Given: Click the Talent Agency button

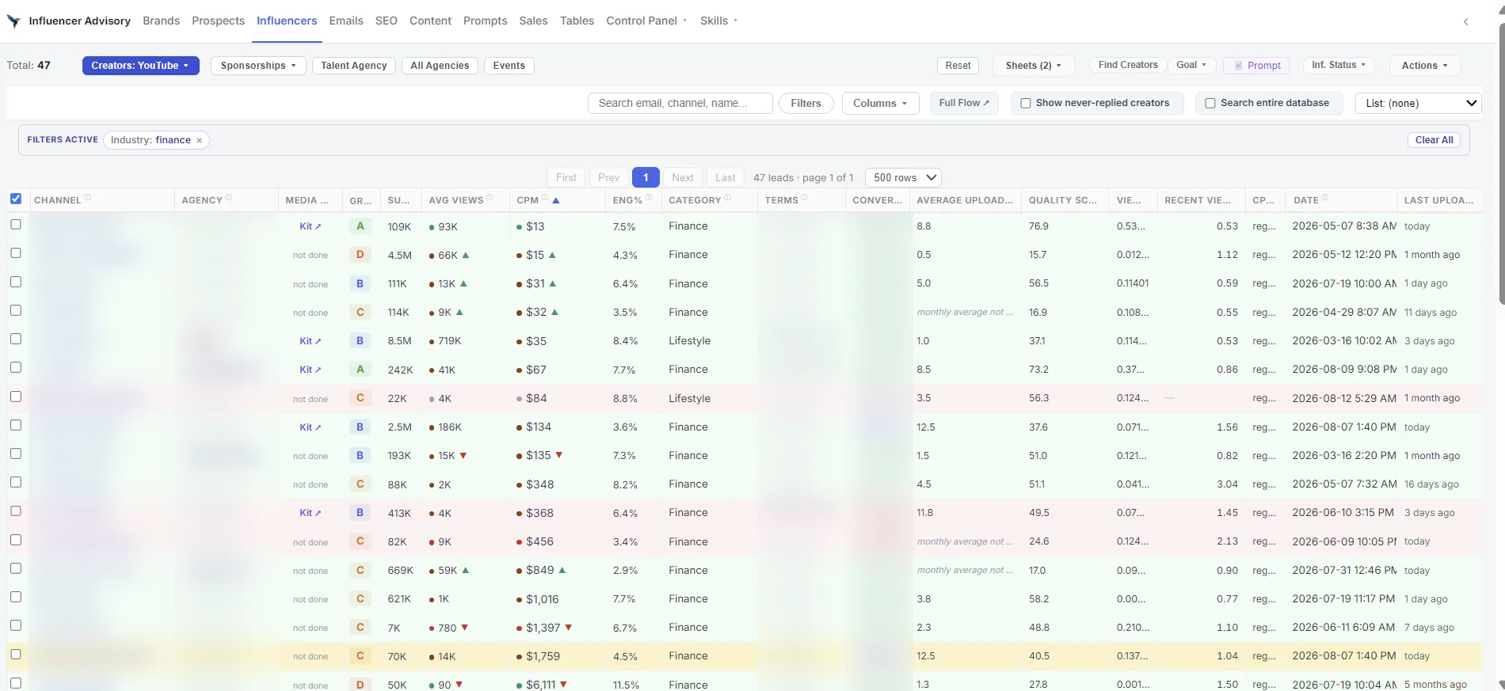Looking at the screenshot, I should (353, 66).
